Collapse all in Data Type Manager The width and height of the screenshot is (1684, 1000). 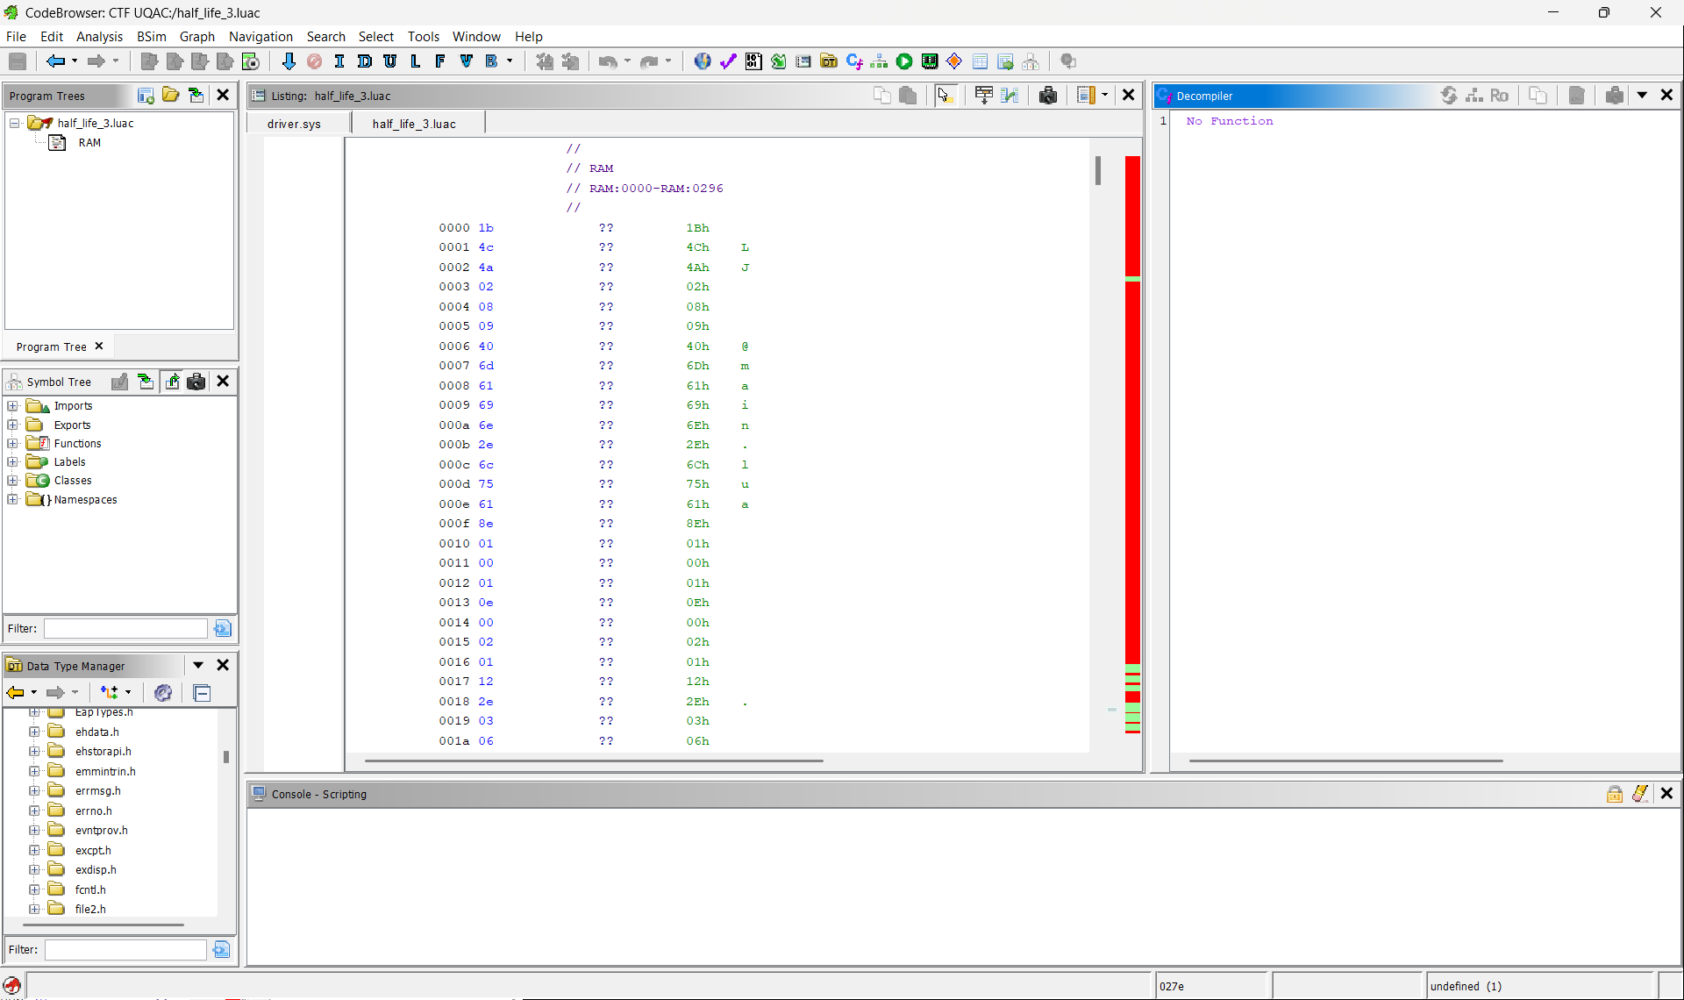pyautogui.click(x=202, y=693)
